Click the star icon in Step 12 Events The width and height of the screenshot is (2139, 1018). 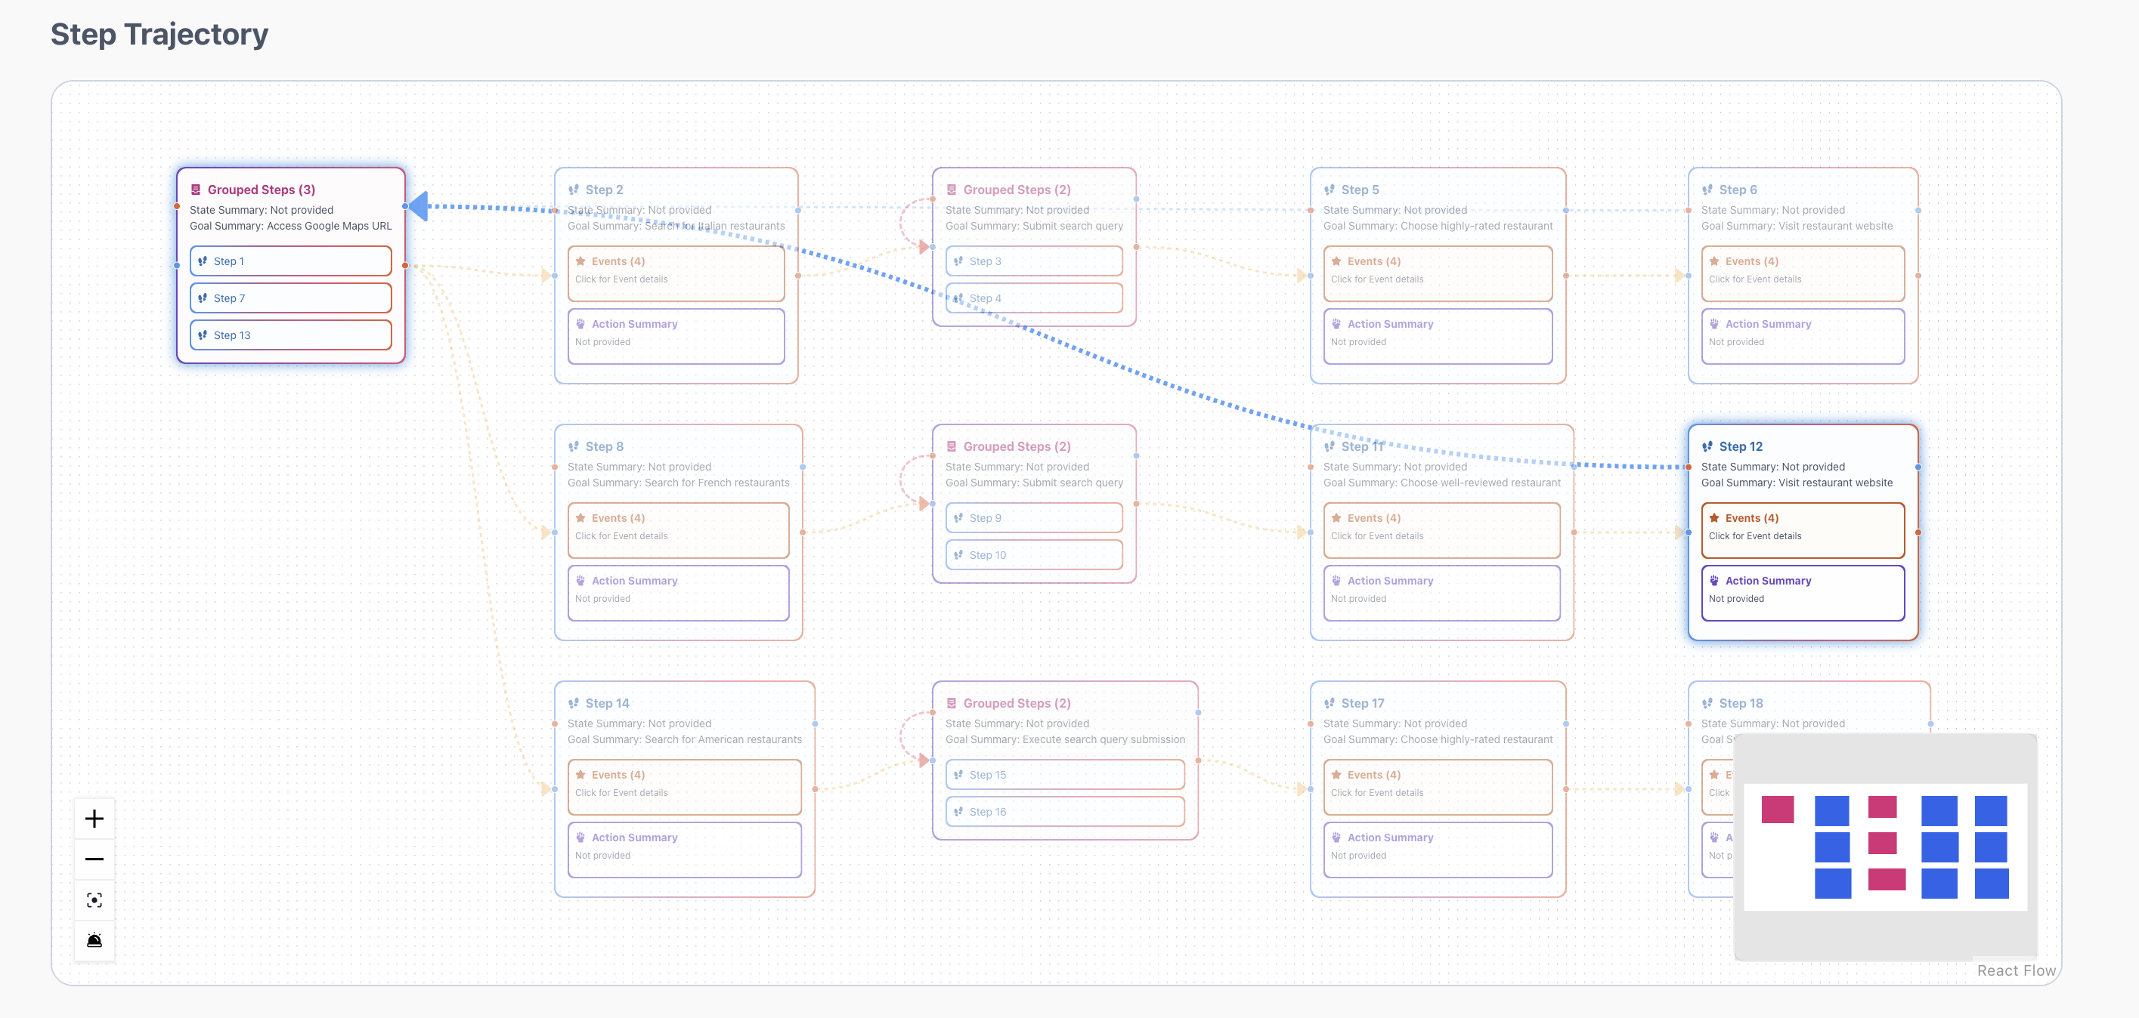[x=1714, y=518]
